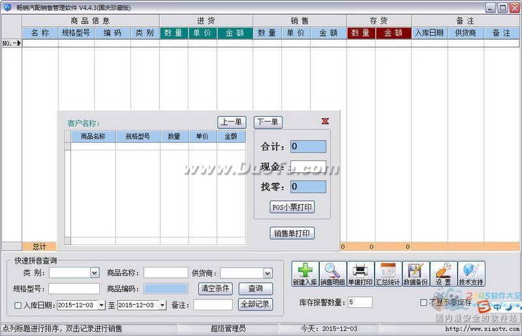The width and height of the screenshot is (522, 336).
Task: Open the end date picker after 至
Action: pyautogui.click(x=162, y=305)
